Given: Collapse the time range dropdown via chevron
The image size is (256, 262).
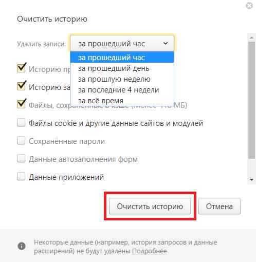Looking at the screenshot, I should click(166, 43).
